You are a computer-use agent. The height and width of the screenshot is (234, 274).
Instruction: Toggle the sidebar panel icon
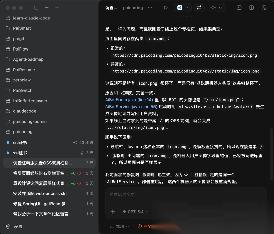36,8
